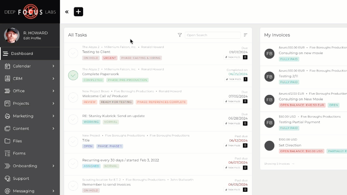Click the Office lines icon

click(7, 91)
